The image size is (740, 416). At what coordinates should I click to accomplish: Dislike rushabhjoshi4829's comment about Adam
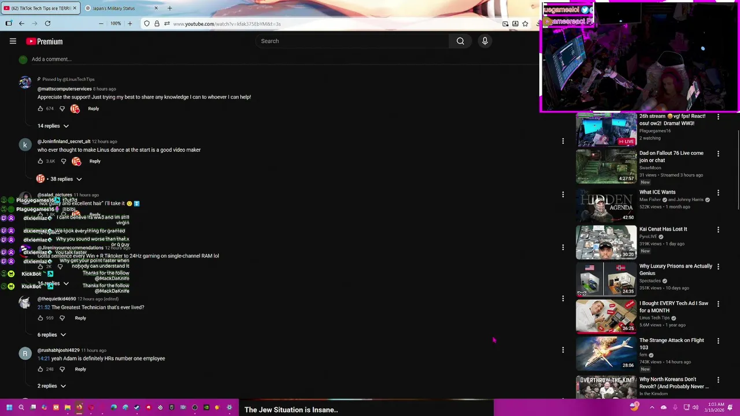pyautogui.click(x=62, y=369)
